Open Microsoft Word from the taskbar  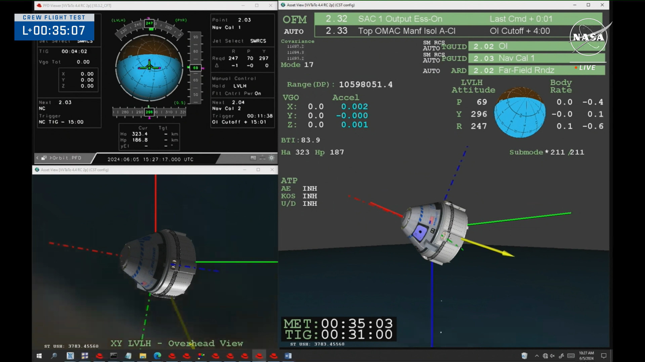(x=288, y=356)
